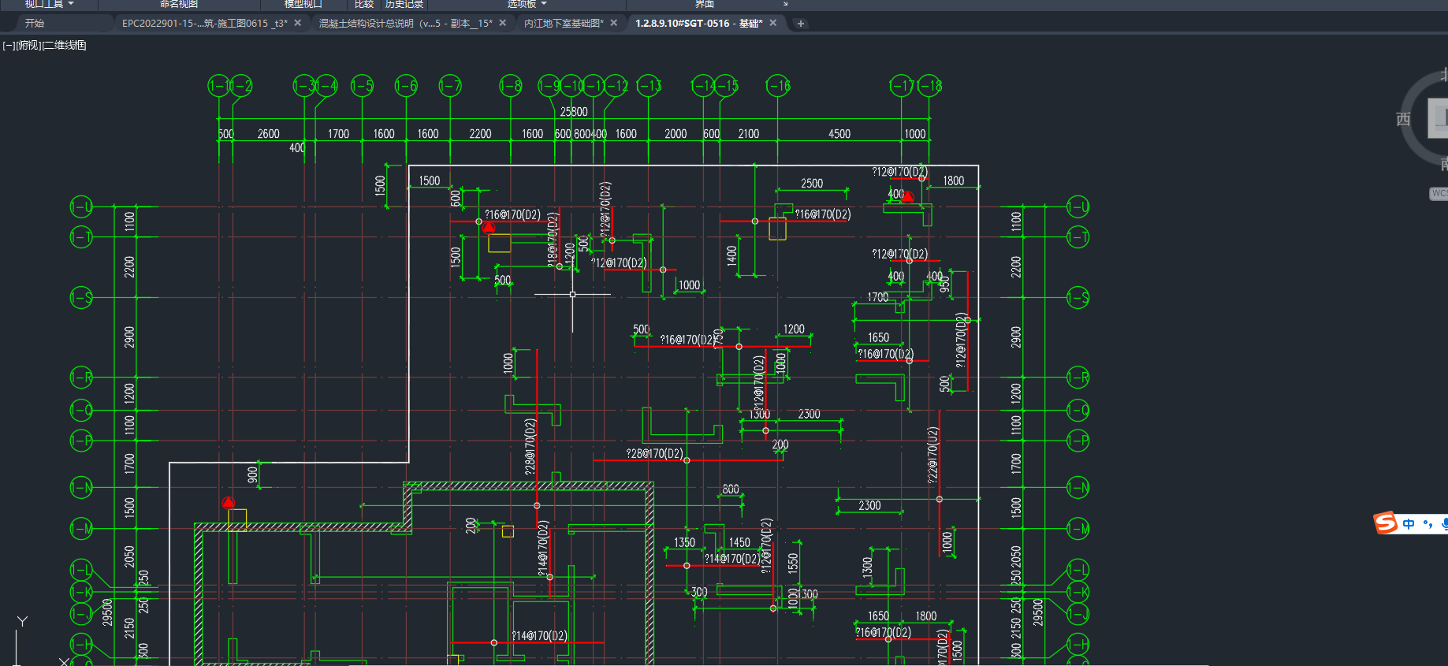Click the Sogou voice input microphone icon
The width and height of the screenshot is (1448, 666).
point(1444,524)
